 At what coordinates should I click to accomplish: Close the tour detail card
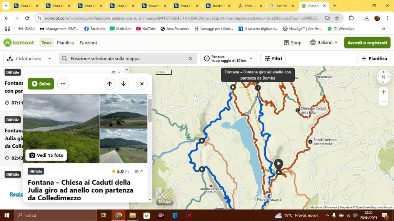[x=142, y=84]
